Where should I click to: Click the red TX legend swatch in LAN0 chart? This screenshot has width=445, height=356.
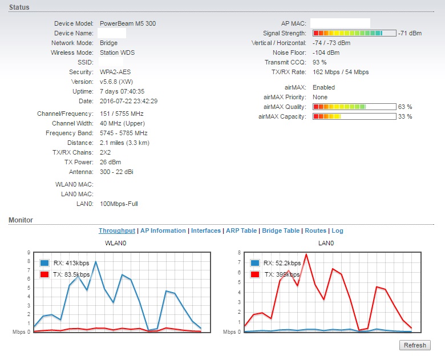[x=255, y=274]
